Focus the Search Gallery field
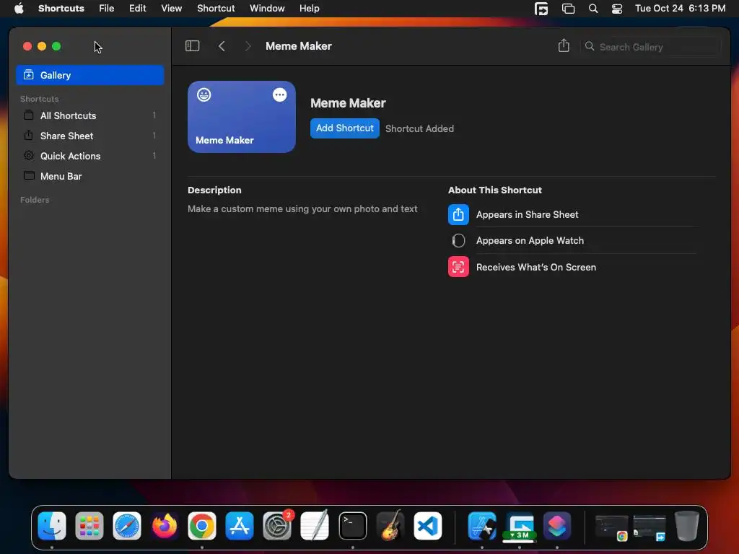This screenshot has height=554, width=739. coord(652,47)
